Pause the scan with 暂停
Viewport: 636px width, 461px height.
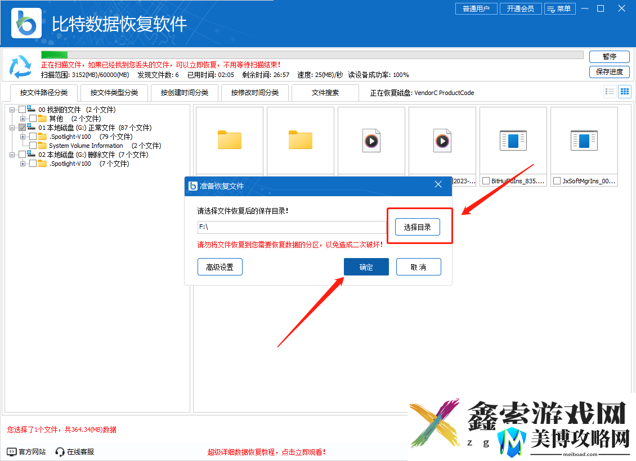coord(609,56)
